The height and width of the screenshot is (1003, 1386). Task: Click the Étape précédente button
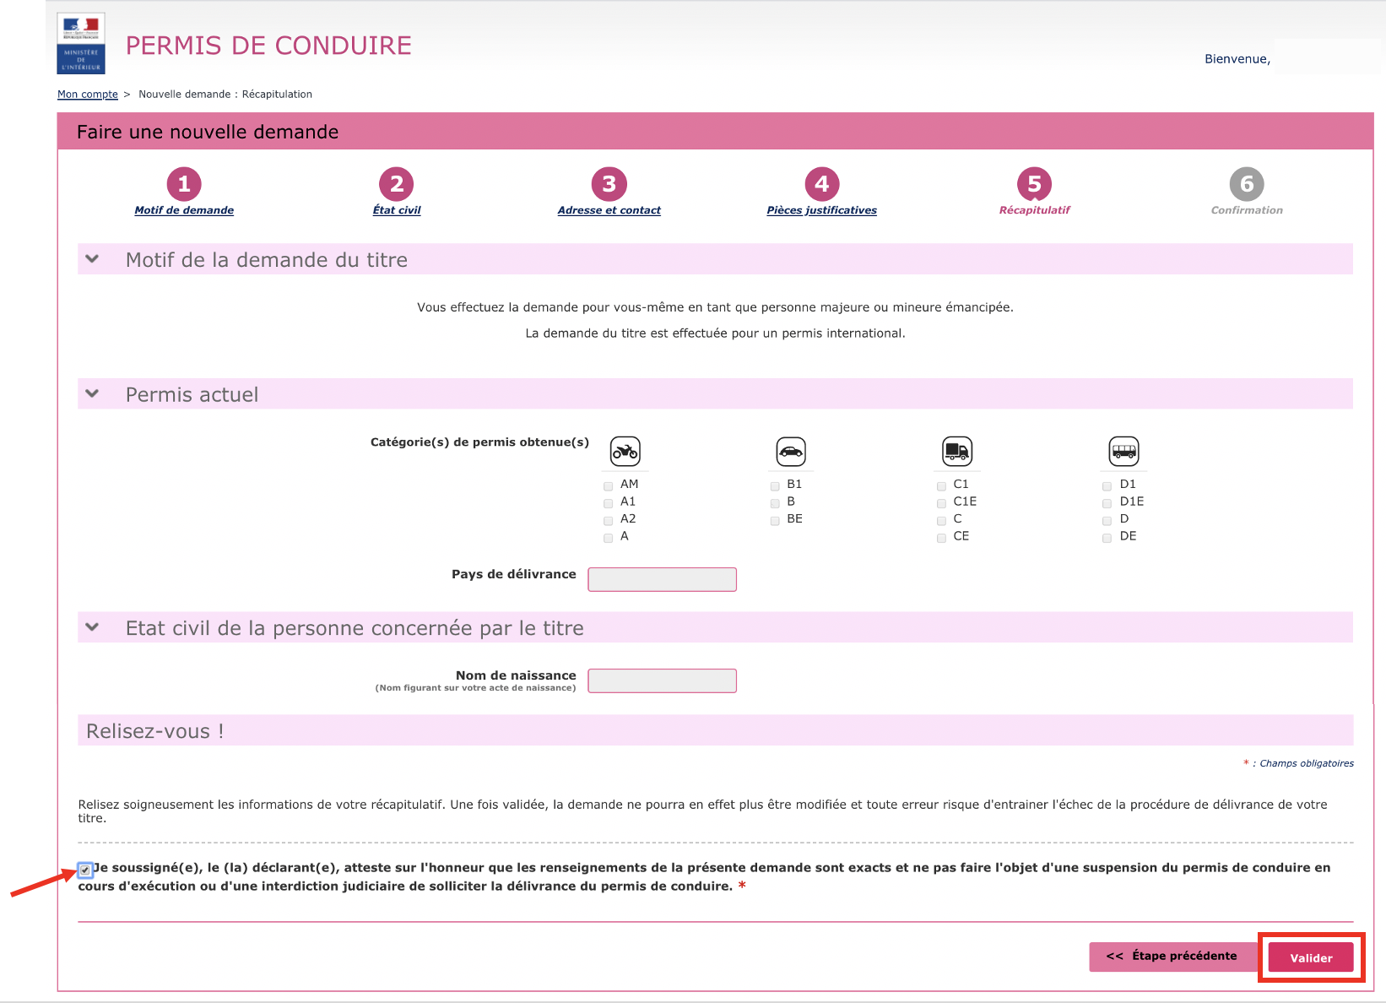click(1172, 957)
